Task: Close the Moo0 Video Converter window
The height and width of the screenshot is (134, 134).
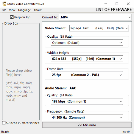Action: [128, 4]
